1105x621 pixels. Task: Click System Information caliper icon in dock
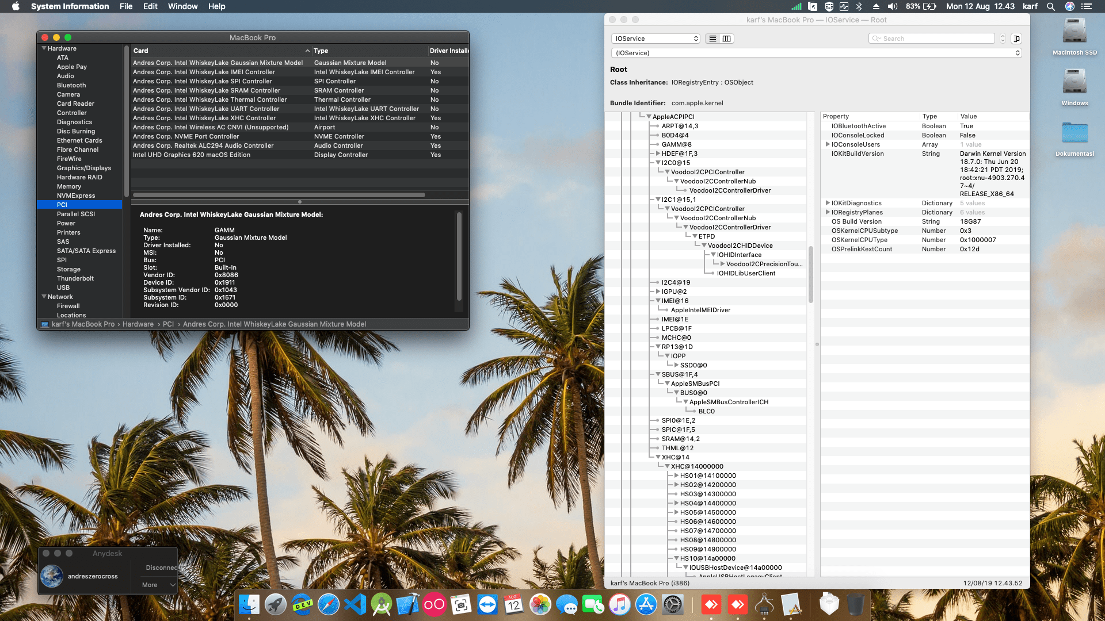(764, 605)
